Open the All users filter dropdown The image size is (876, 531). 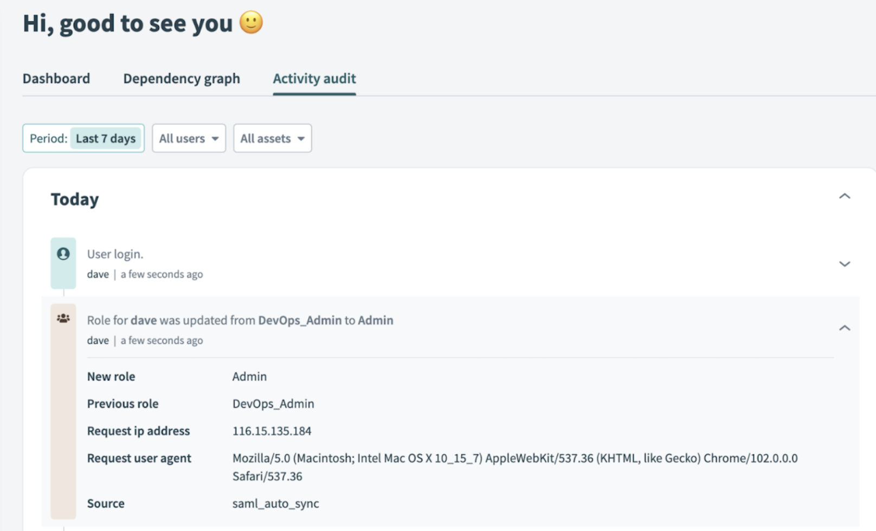pyautogui.click(x=189, y=139)
